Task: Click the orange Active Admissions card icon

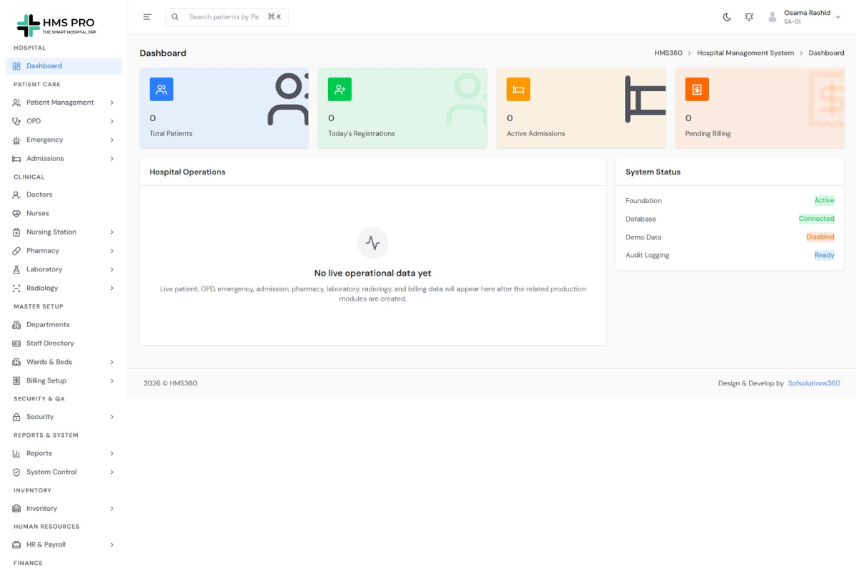Action: point(519,89)
